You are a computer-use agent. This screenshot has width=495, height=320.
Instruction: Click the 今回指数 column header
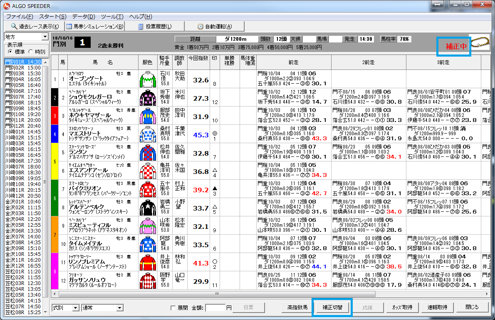198,62
